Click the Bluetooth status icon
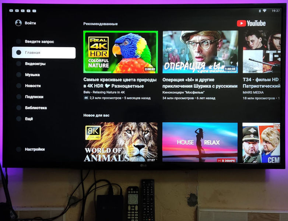Viewport: 288px width, 221px height. point(260,11)
